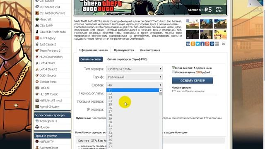Open the TeamSpeak 3 link
Viewport: 265px width, 149px height.
pyautogui.click(x=48, y=121)
